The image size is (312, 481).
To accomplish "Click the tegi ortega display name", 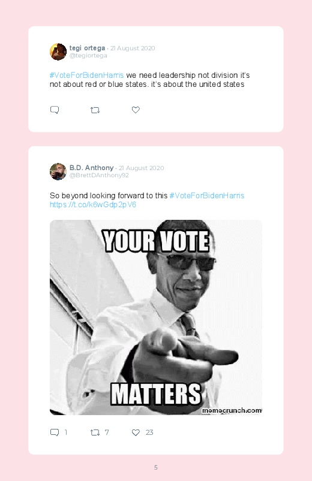I will pos(87,48).
